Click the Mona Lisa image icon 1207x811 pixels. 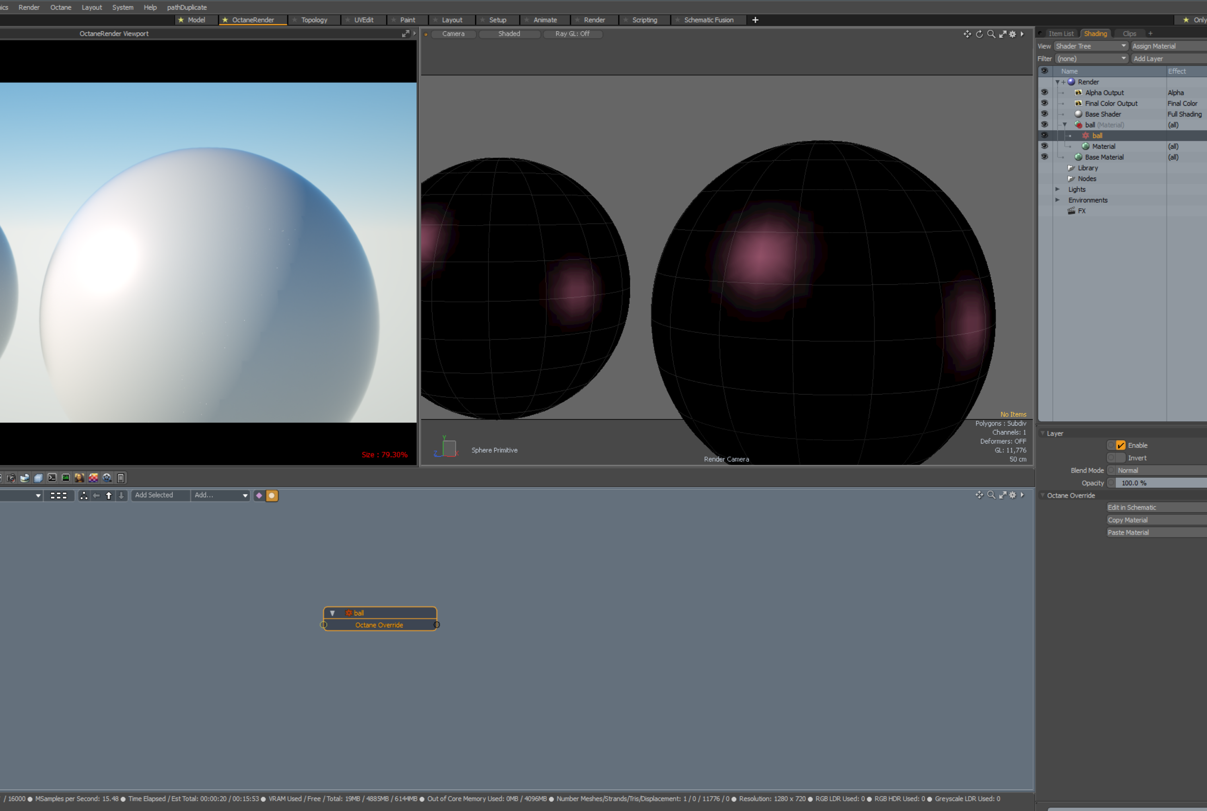click(80, 478)
